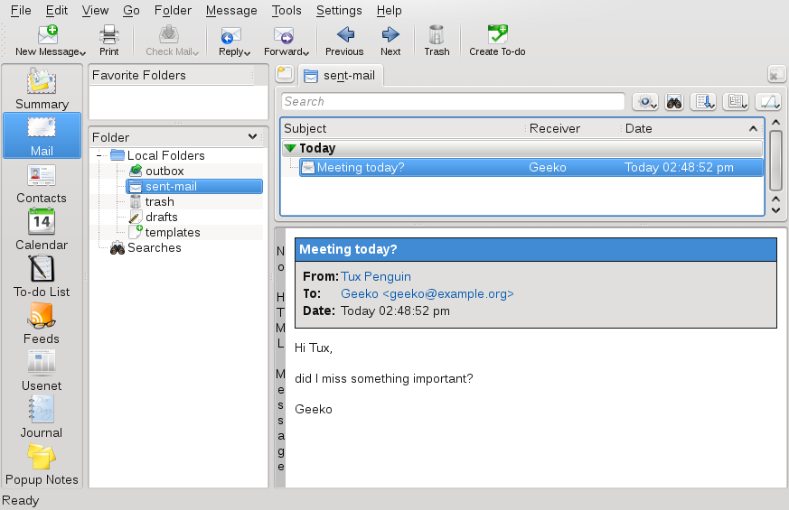789x510 pixels.
Task: Go to the Next message
Action: (390, 41)
